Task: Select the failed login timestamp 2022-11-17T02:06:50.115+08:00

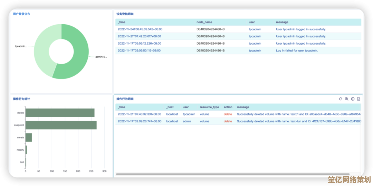Action: pos(139,50)
